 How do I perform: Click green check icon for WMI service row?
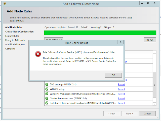tap(47, 94)
